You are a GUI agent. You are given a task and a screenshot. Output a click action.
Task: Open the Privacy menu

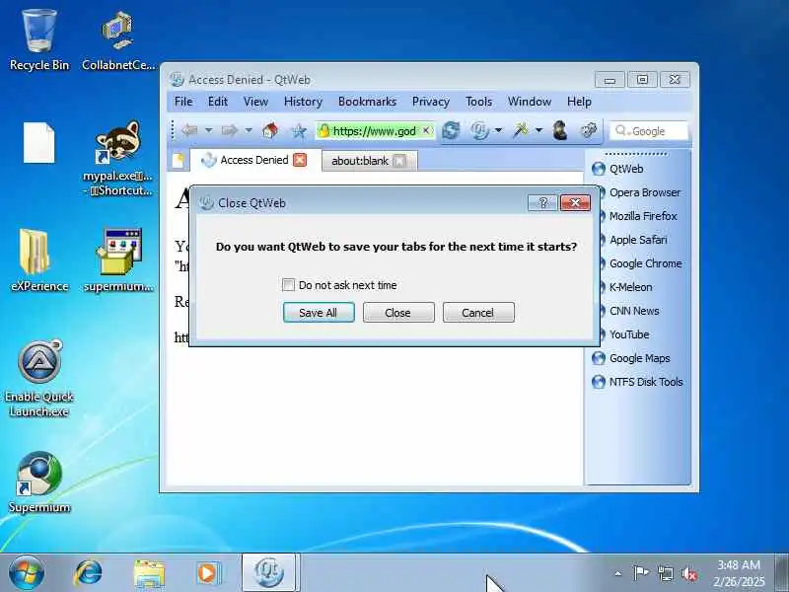(431, 102)
